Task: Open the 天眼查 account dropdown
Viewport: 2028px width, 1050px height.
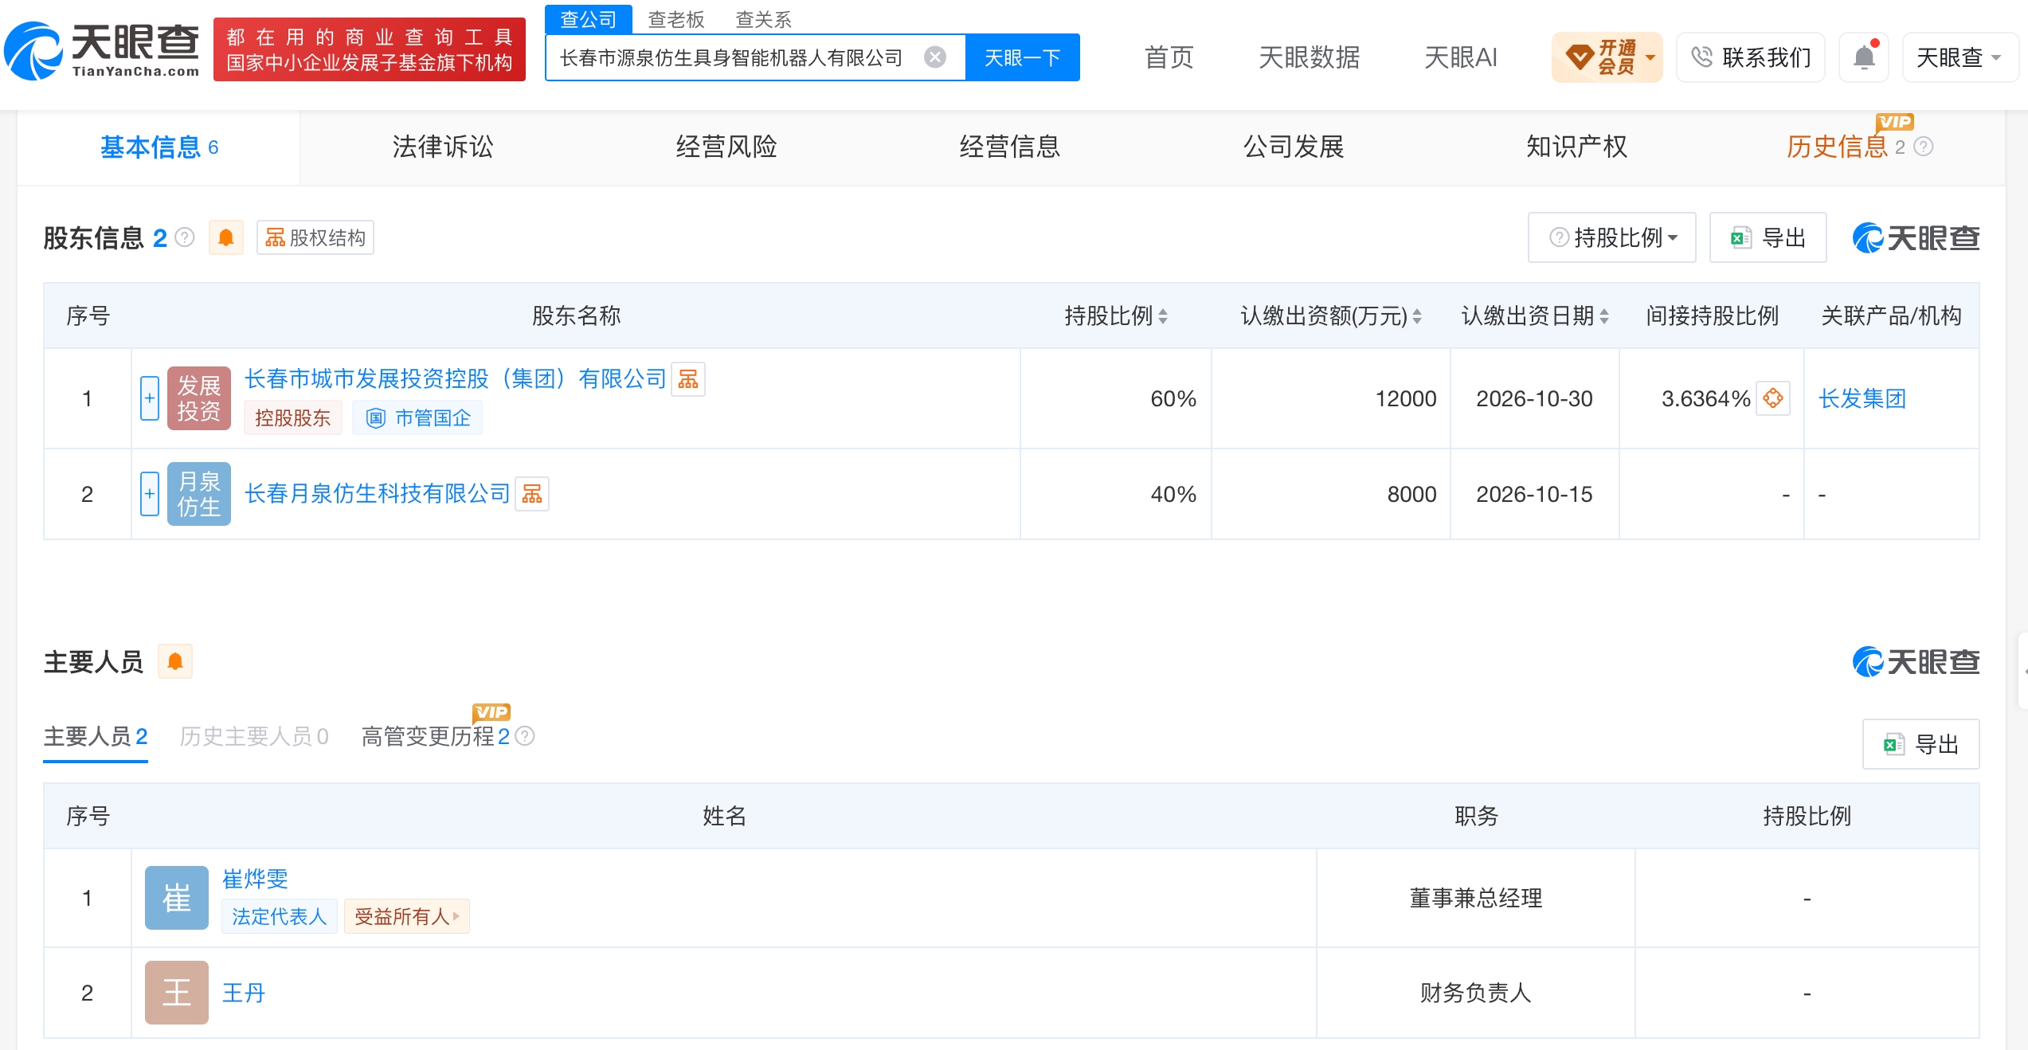Action: tap(1959, 57)
